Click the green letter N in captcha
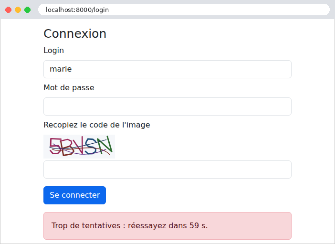This screenshot has height=244, width=335. [x=105, y=145]
